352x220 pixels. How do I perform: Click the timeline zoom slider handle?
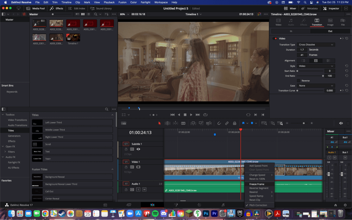pos(304,123)
